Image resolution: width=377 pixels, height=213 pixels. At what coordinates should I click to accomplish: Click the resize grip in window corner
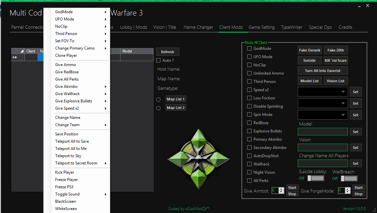click(x=374, y=210)
